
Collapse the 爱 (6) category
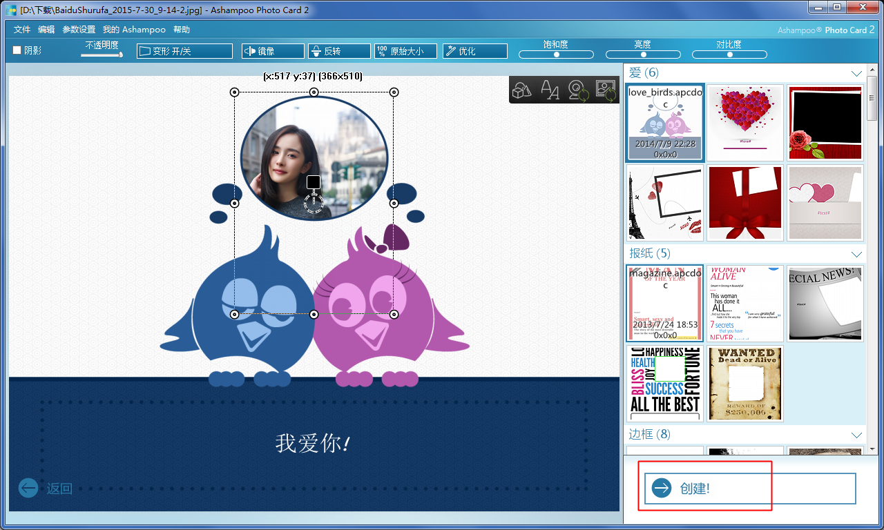[x=857, y=73]
